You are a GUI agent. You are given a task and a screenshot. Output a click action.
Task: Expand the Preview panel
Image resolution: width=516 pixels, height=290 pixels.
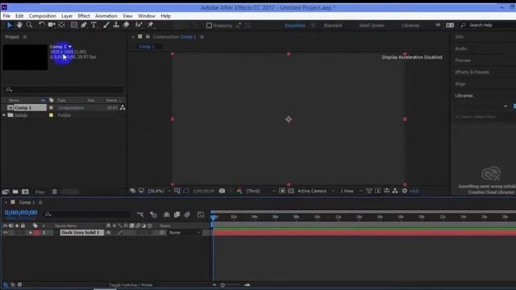[x=463, y=60]
